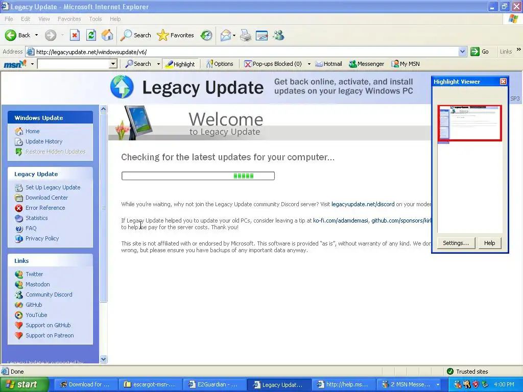
Task: Click the Back arrow button
Action: tap(17, 35)
